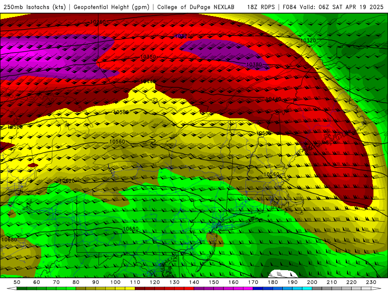Click the darkest green legend swatch at 50
The image size is (388, 291).
(x=22, y=289)
